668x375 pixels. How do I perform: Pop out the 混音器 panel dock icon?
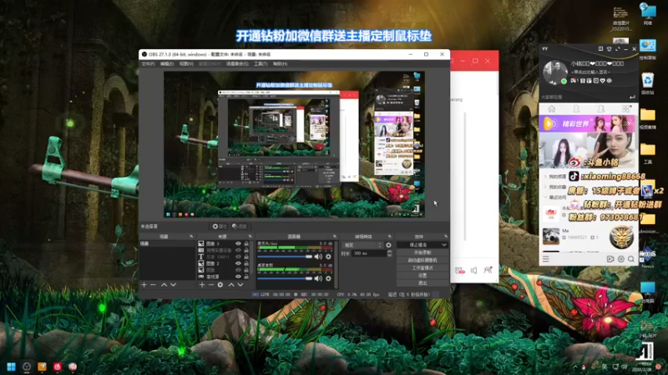[335, 236]
